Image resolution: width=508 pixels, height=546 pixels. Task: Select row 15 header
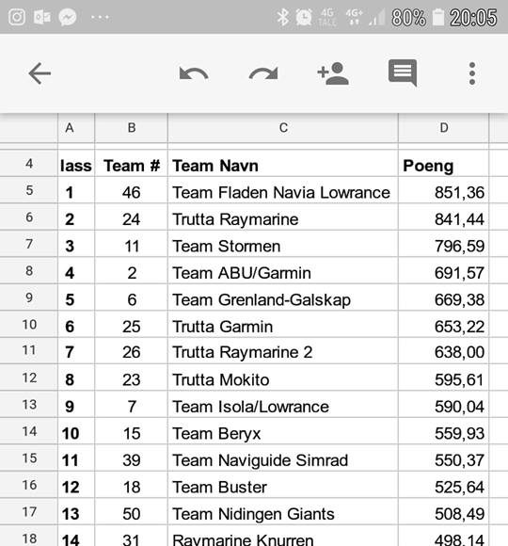pyautogui.click(x=29, y=458)
